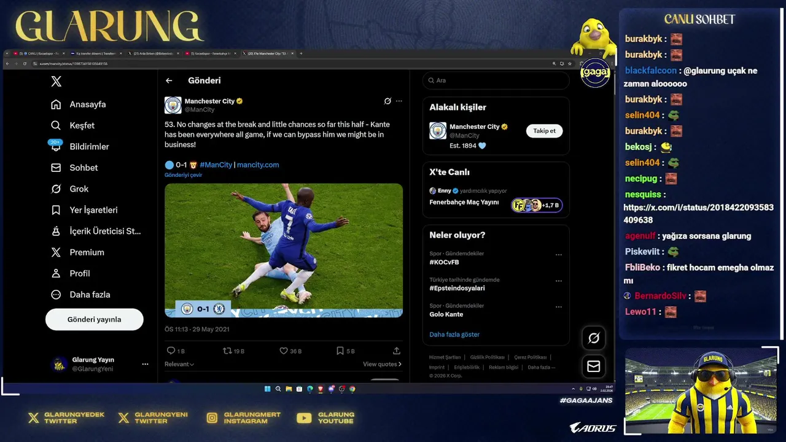
Task: Open Fenerbahçe Maç Yayını live space
Action: pos(464,203)
